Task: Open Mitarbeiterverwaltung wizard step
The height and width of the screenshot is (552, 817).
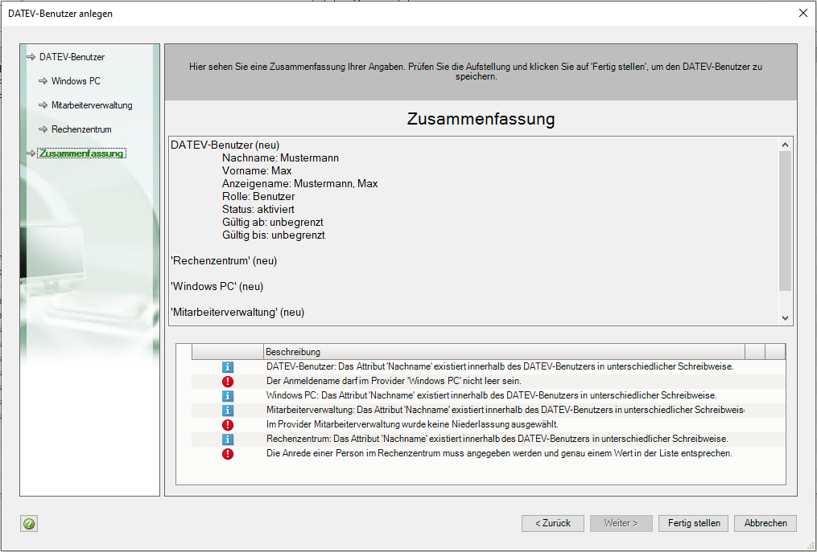Action: click(x=92, y=105)
